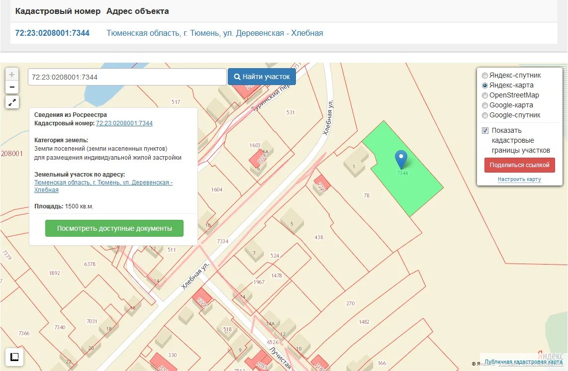
Task: Click parcel labeled 6526 on map
Action: click(273, 342)
